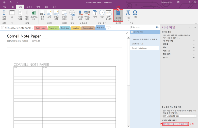
Task: Expand page to full view arrow icon
Action: pos(127,33)
